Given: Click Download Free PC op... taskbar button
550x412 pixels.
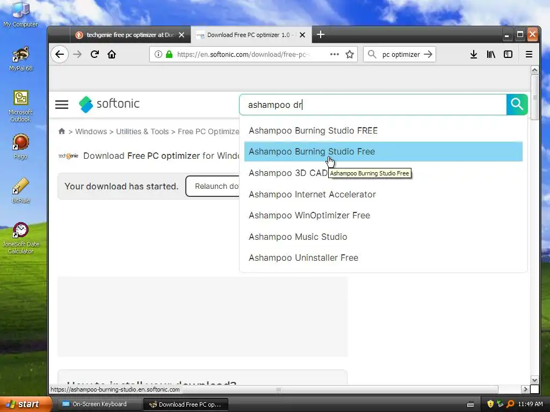Looking at the screenshot, I should coord(186,404).
